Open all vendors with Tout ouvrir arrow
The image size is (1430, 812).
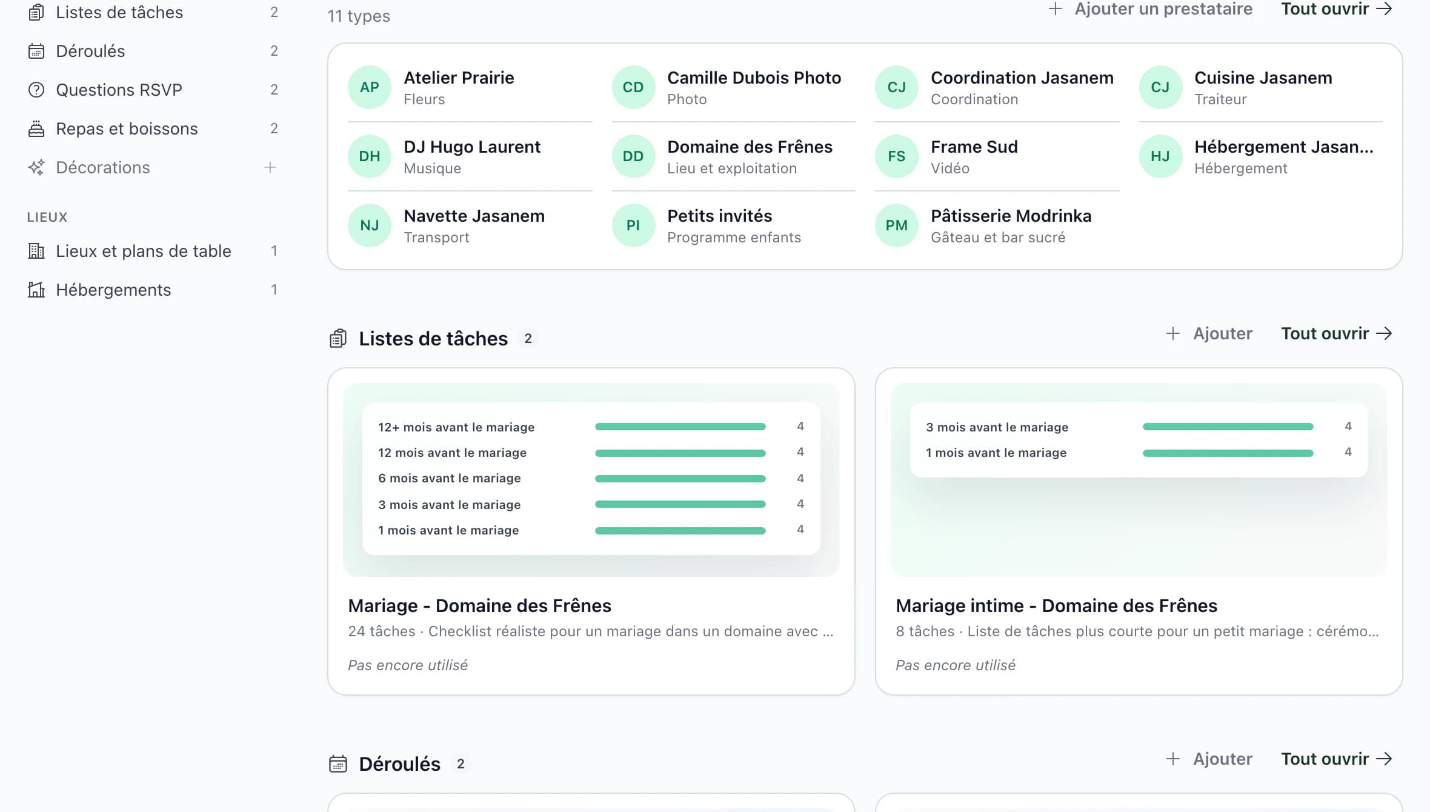tap(1337, 9)
